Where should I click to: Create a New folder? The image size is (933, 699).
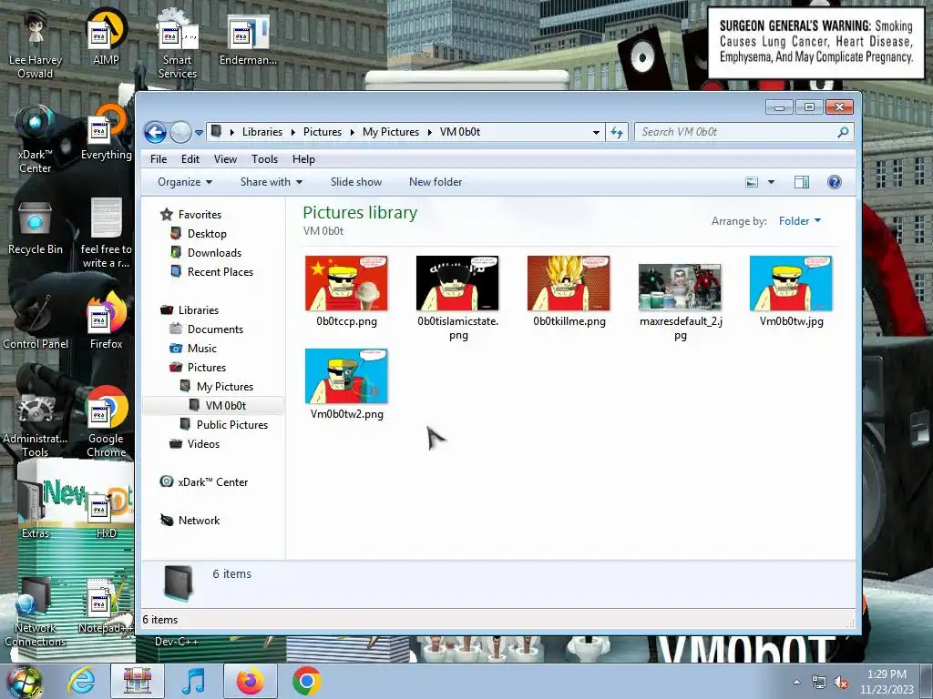[436, 182]
